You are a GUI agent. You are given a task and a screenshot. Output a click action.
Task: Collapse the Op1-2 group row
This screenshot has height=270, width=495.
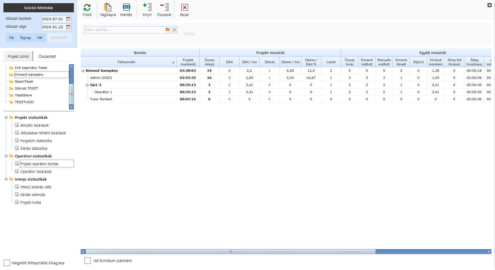[87, 85]
